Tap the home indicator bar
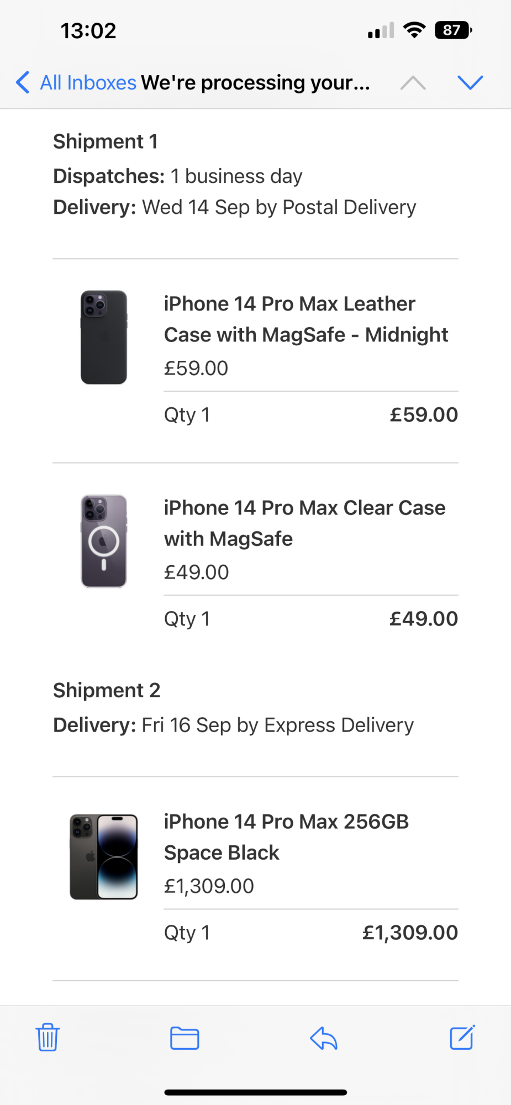 pyautogui.click(x=255, y=1092)
